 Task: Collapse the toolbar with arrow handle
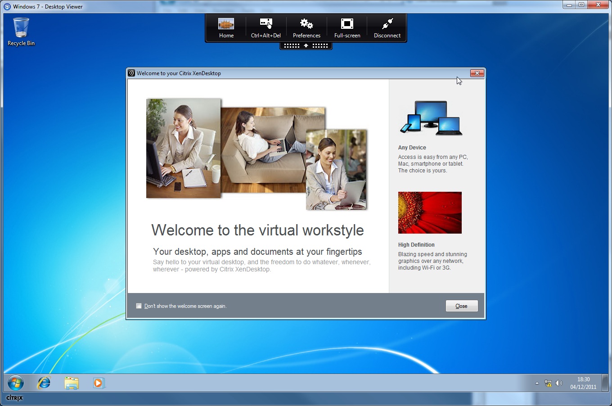[x=306, y=46]
